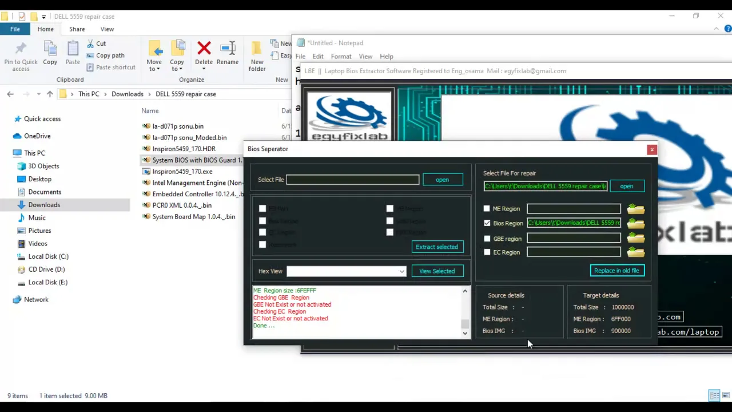Click log scrollbar down arrow
Screen dimensions: 732x412
pos(465,333)
